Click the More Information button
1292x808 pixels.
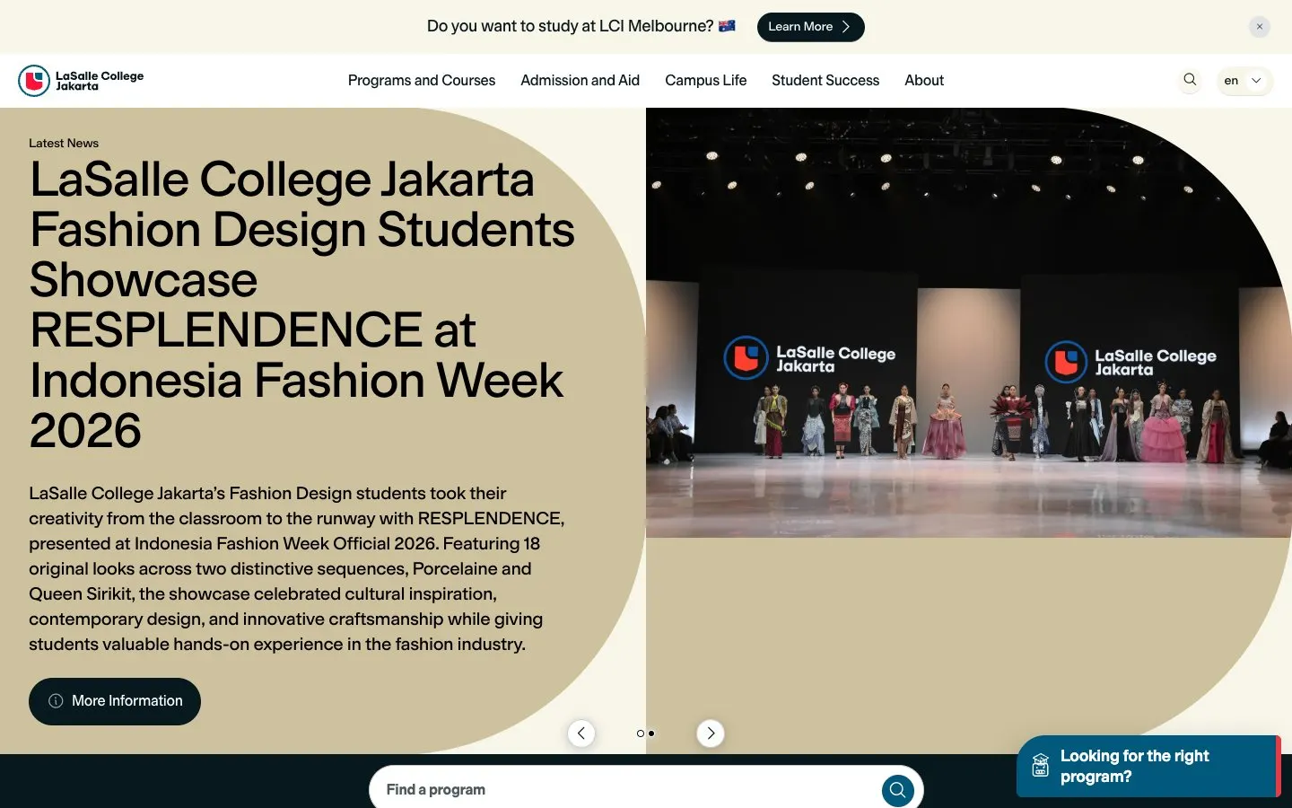click(115, 701)
